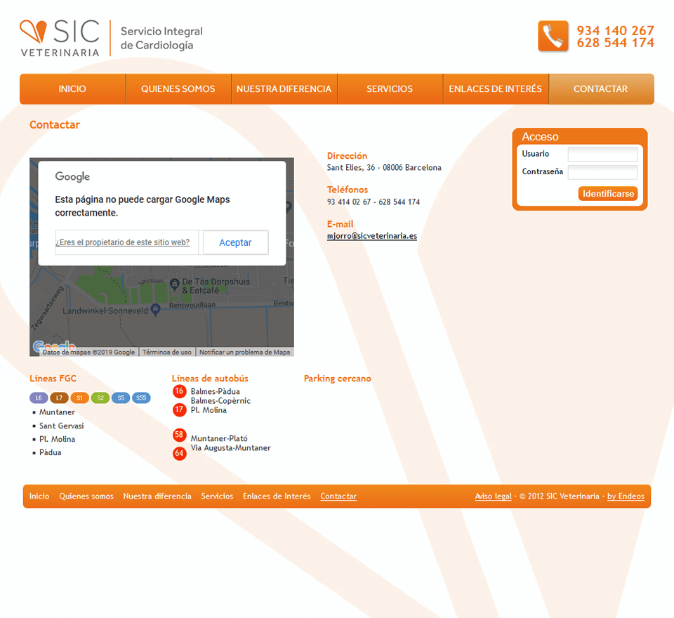Focus the Contraseña password field
Viewport: 674px width, 618px height.
[602, 172]
